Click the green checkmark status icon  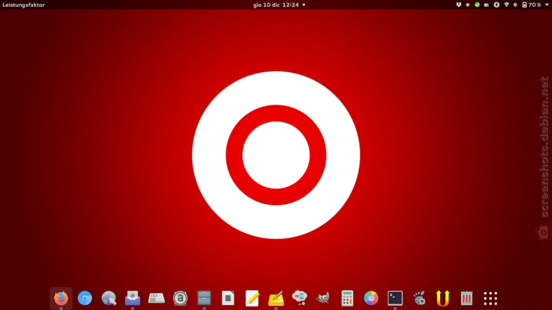click(477, 5)
